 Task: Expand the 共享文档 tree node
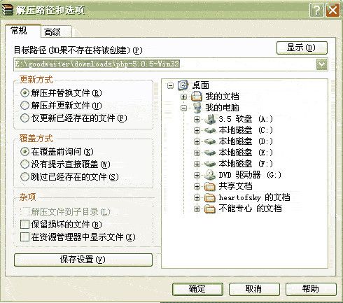[x=197, y=186]
